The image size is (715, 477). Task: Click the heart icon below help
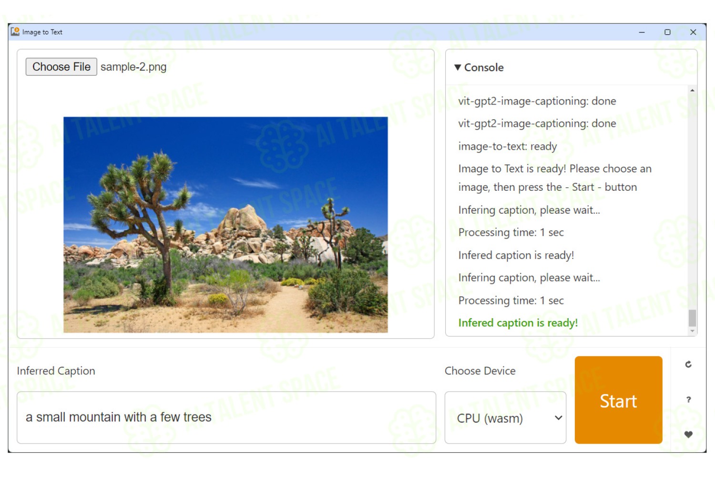coord(688,435)
